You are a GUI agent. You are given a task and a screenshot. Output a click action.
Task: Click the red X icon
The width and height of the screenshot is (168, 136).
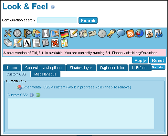click(x=55, y=43)
